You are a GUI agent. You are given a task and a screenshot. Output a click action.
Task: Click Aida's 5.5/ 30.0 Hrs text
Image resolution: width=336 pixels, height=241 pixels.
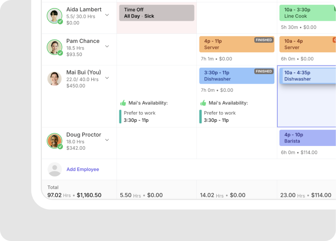click(x=80, y=16)
